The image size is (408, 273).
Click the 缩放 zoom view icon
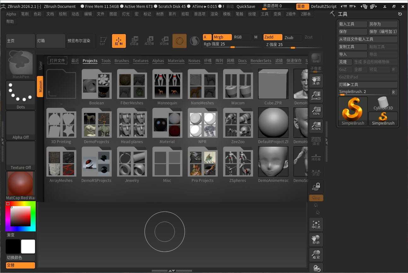pos(316,255)
